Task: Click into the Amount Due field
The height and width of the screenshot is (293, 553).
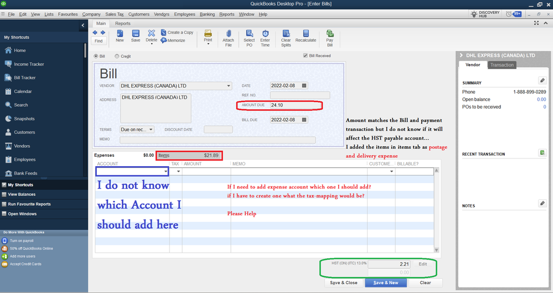Action: click(x=296, y=105)
